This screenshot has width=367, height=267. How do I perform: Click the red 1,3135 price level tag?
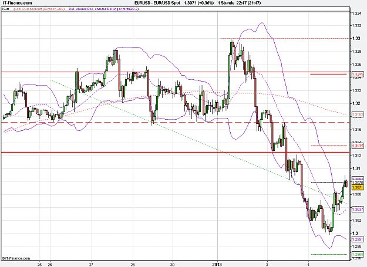point(358,146)
